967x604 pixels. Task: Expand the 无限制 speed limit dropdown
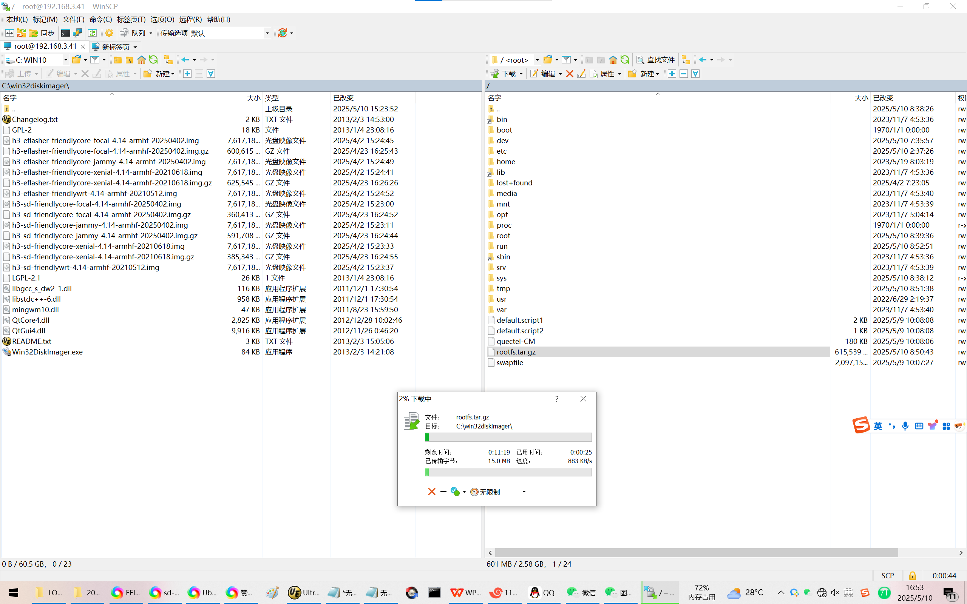click(x=524, y=492)
